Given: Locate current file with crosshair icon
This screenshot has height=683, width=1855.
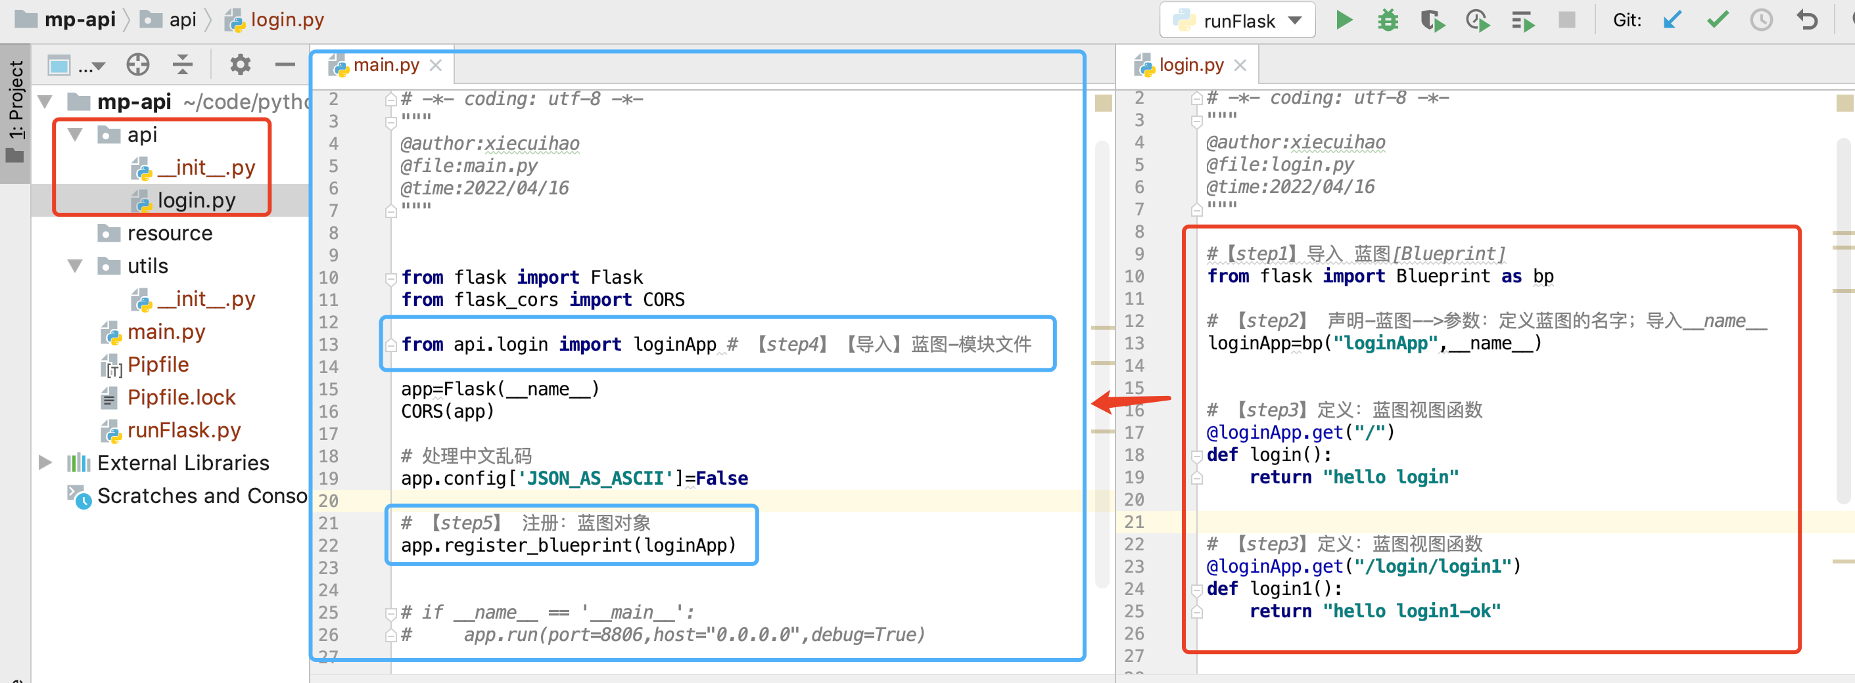Looking at the screenshot, I should [x=137, y=65].
